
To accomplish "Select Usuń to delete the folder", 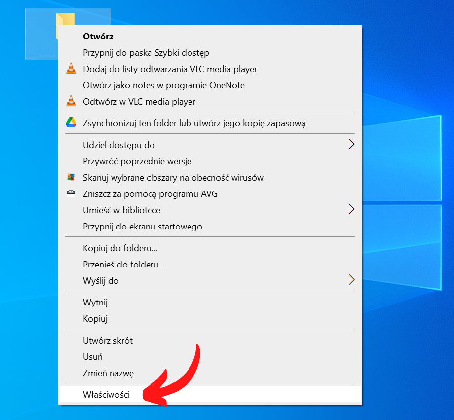I will [x=210, y=356].
